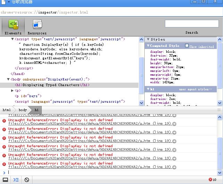Image resolution: width=223 pixels, height=184 pixels.
Task: Open the window page menu icon
Action: click(x=3, y=2)
